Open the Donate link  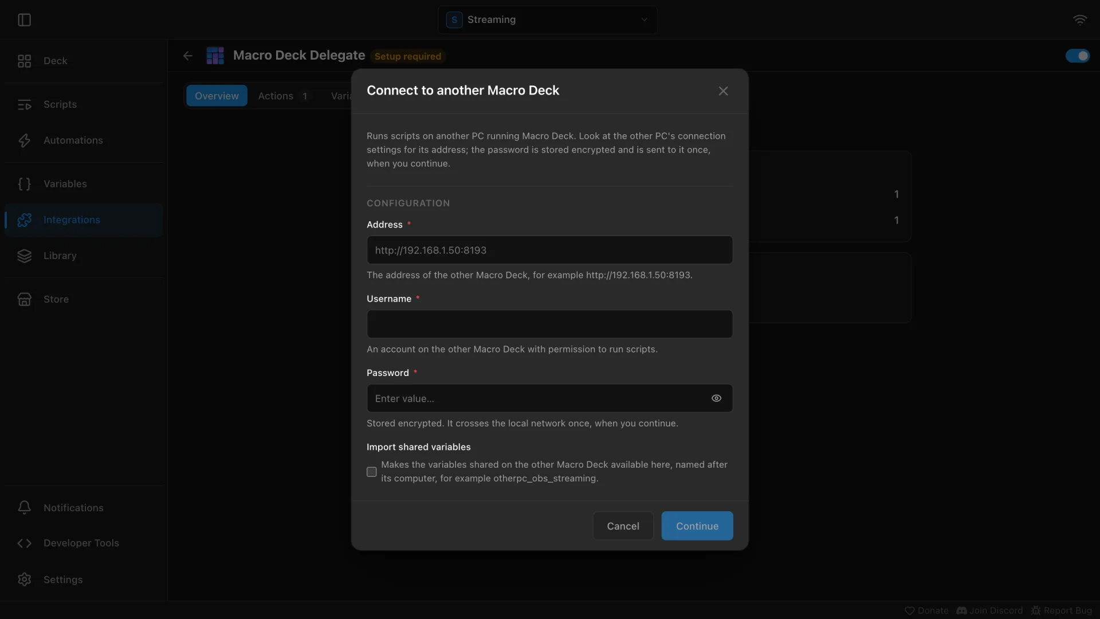click(x=926, y=611)
